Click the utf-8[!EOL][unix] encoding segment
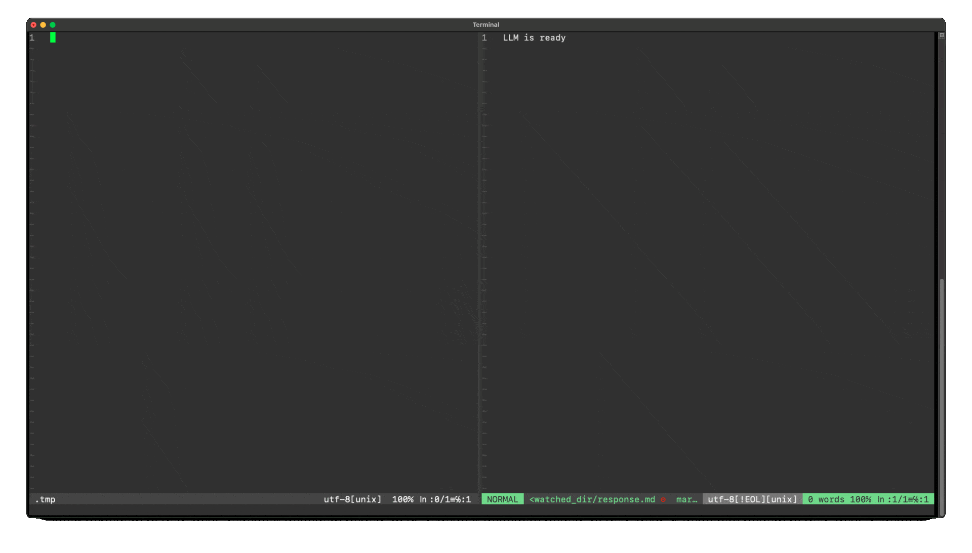Screen dimensions: 972x553 752,499
